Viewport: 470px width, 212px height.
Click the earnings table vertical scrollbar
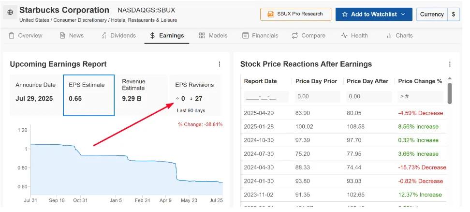point(450,93)
